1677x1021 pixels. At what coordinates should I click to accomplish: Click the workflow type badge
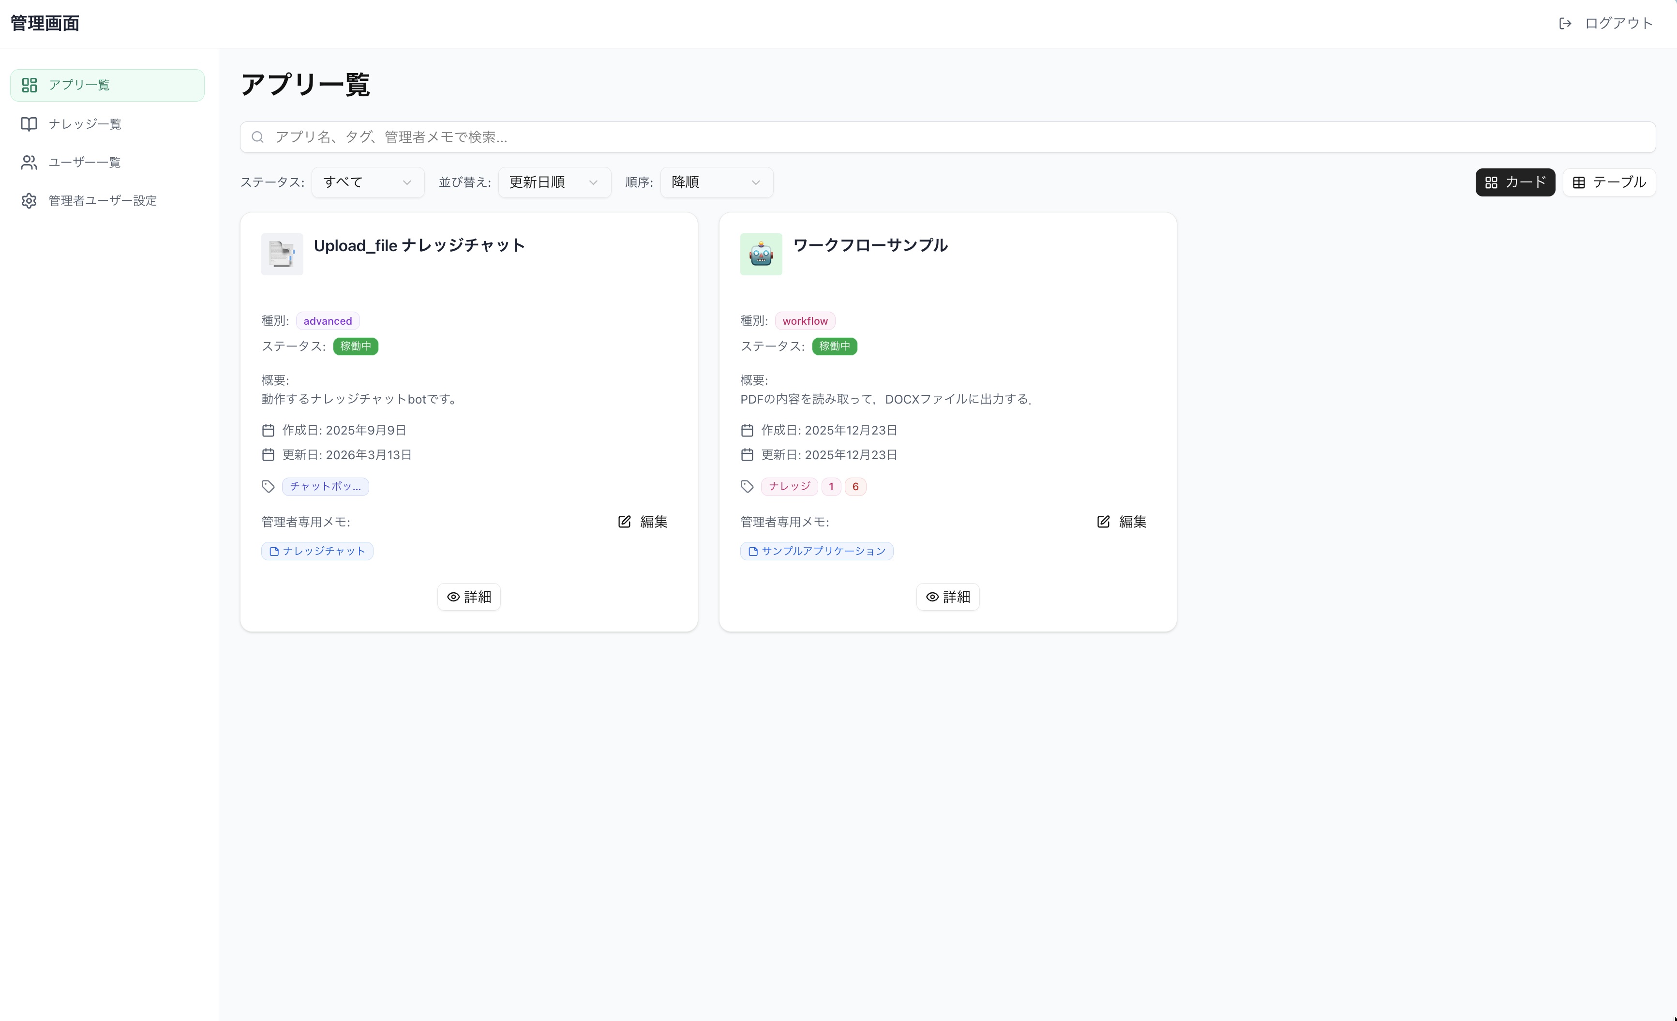pos(805,321)
